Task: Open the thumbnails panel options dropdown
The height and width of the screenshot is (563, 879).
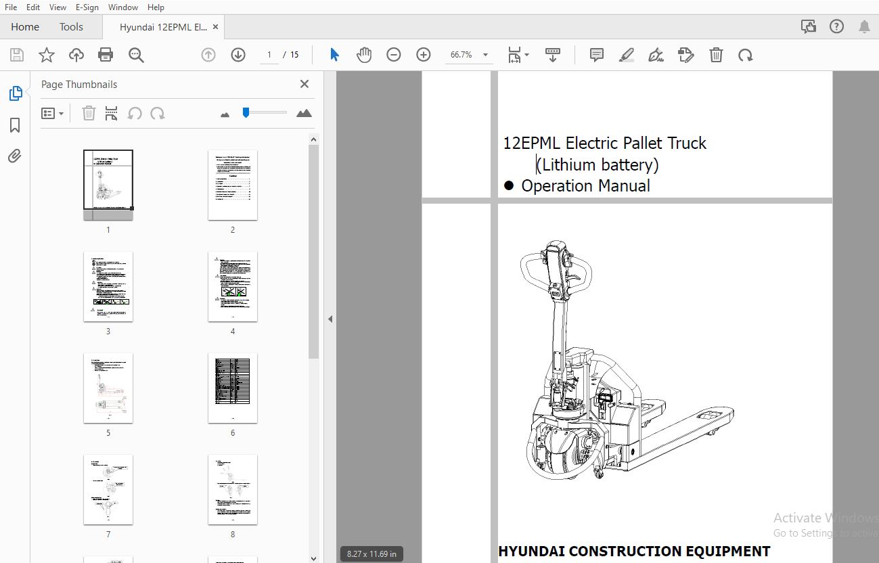Action: tap(53, 114)
